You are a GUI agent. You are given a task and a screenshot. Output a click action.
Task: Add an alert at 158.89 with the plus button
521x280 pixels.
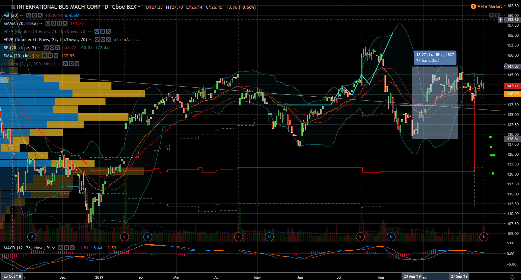pyautogui.click(x=500, y=20)
